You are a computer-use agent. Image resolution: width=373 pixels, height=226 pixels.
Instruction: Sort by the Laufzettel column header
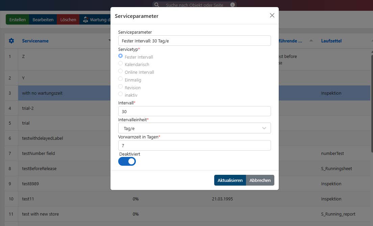pyautogui.click(x=331, y=41)
